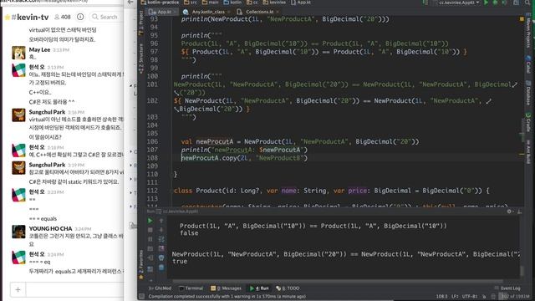Click the Debug bug icon in the top toolbar

pyautogui.click(x=496, y=3)
